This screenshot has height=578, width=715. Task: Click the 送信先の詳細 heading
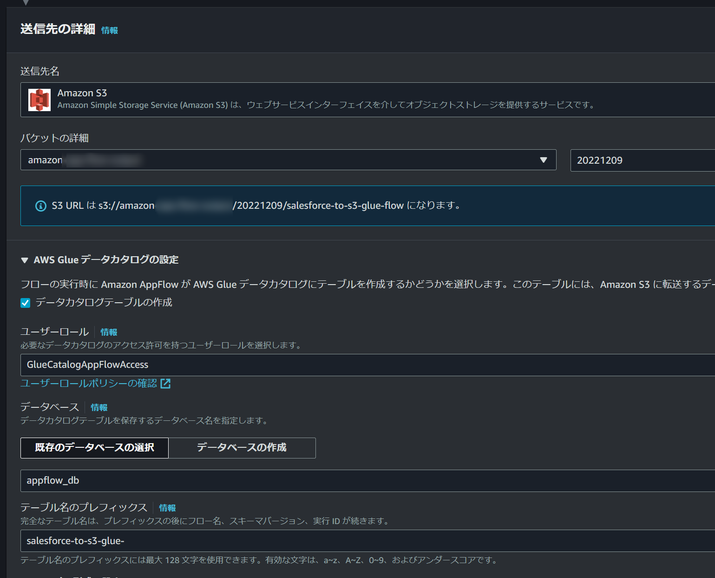point(58,29)
